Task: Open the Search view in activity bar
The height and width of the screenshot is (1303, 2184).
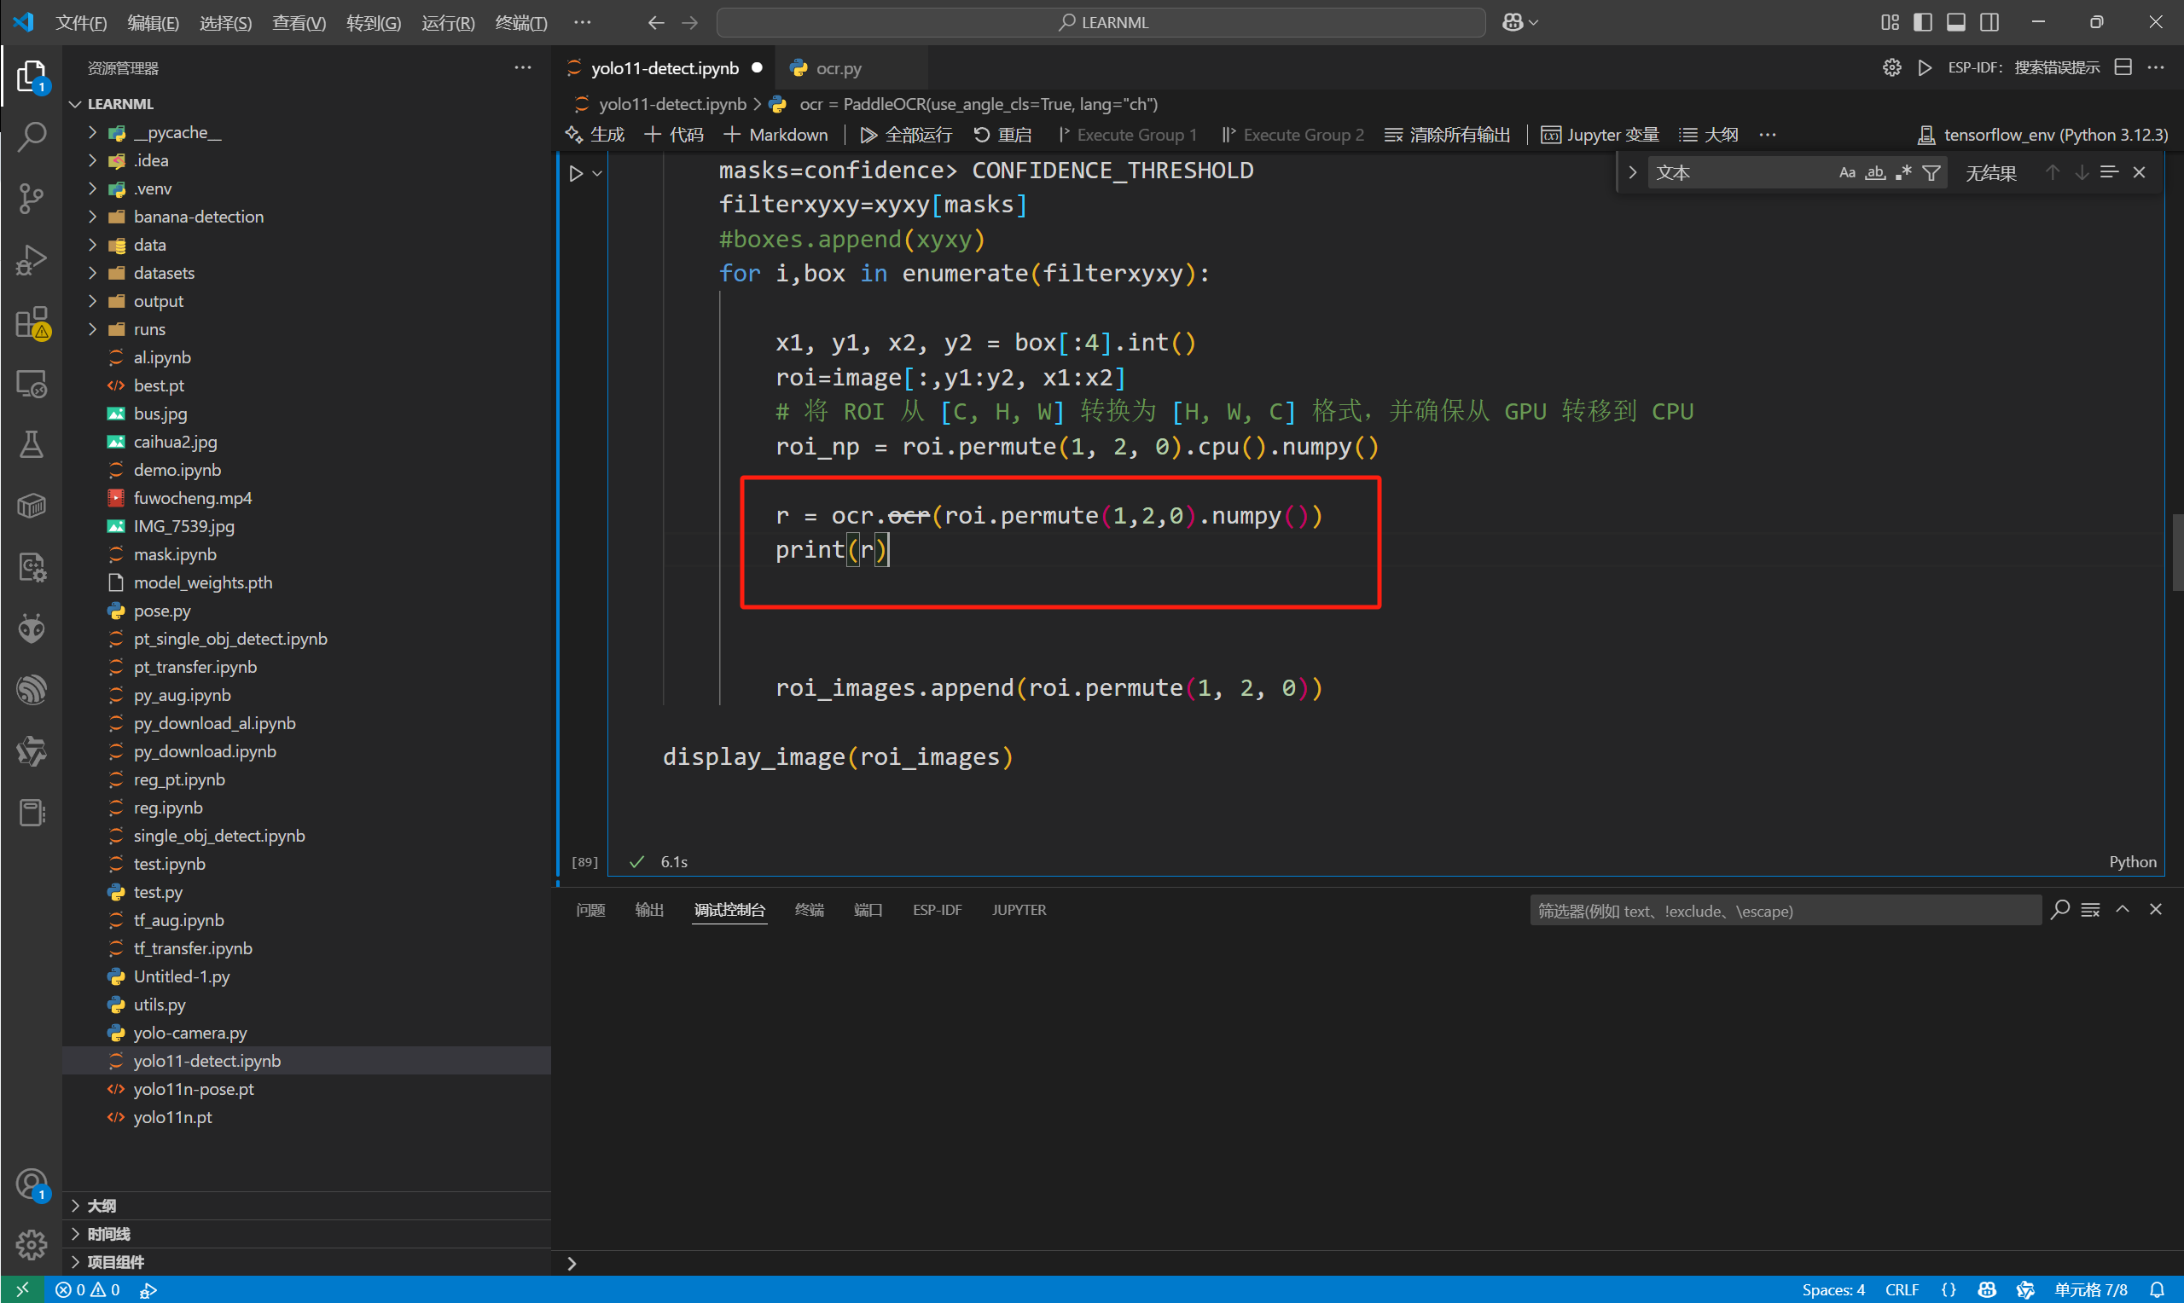Action: pos(32,136)
